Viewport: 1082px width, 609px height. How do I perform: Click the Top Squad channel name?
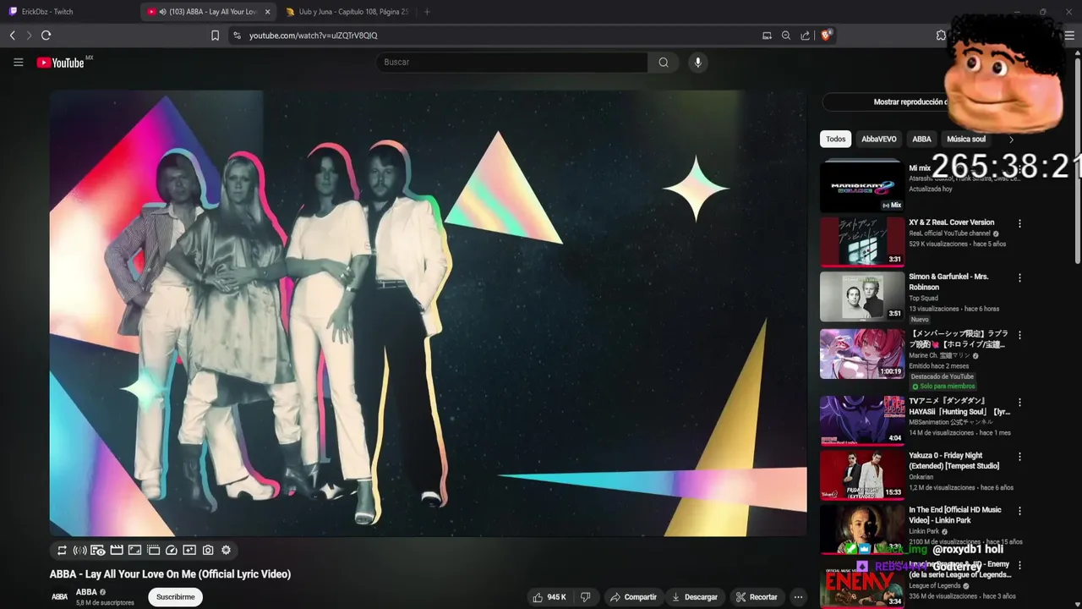(923, 299)
